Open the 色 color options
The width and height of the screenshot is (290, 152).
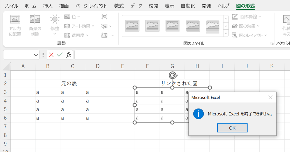tap(72, 17)
